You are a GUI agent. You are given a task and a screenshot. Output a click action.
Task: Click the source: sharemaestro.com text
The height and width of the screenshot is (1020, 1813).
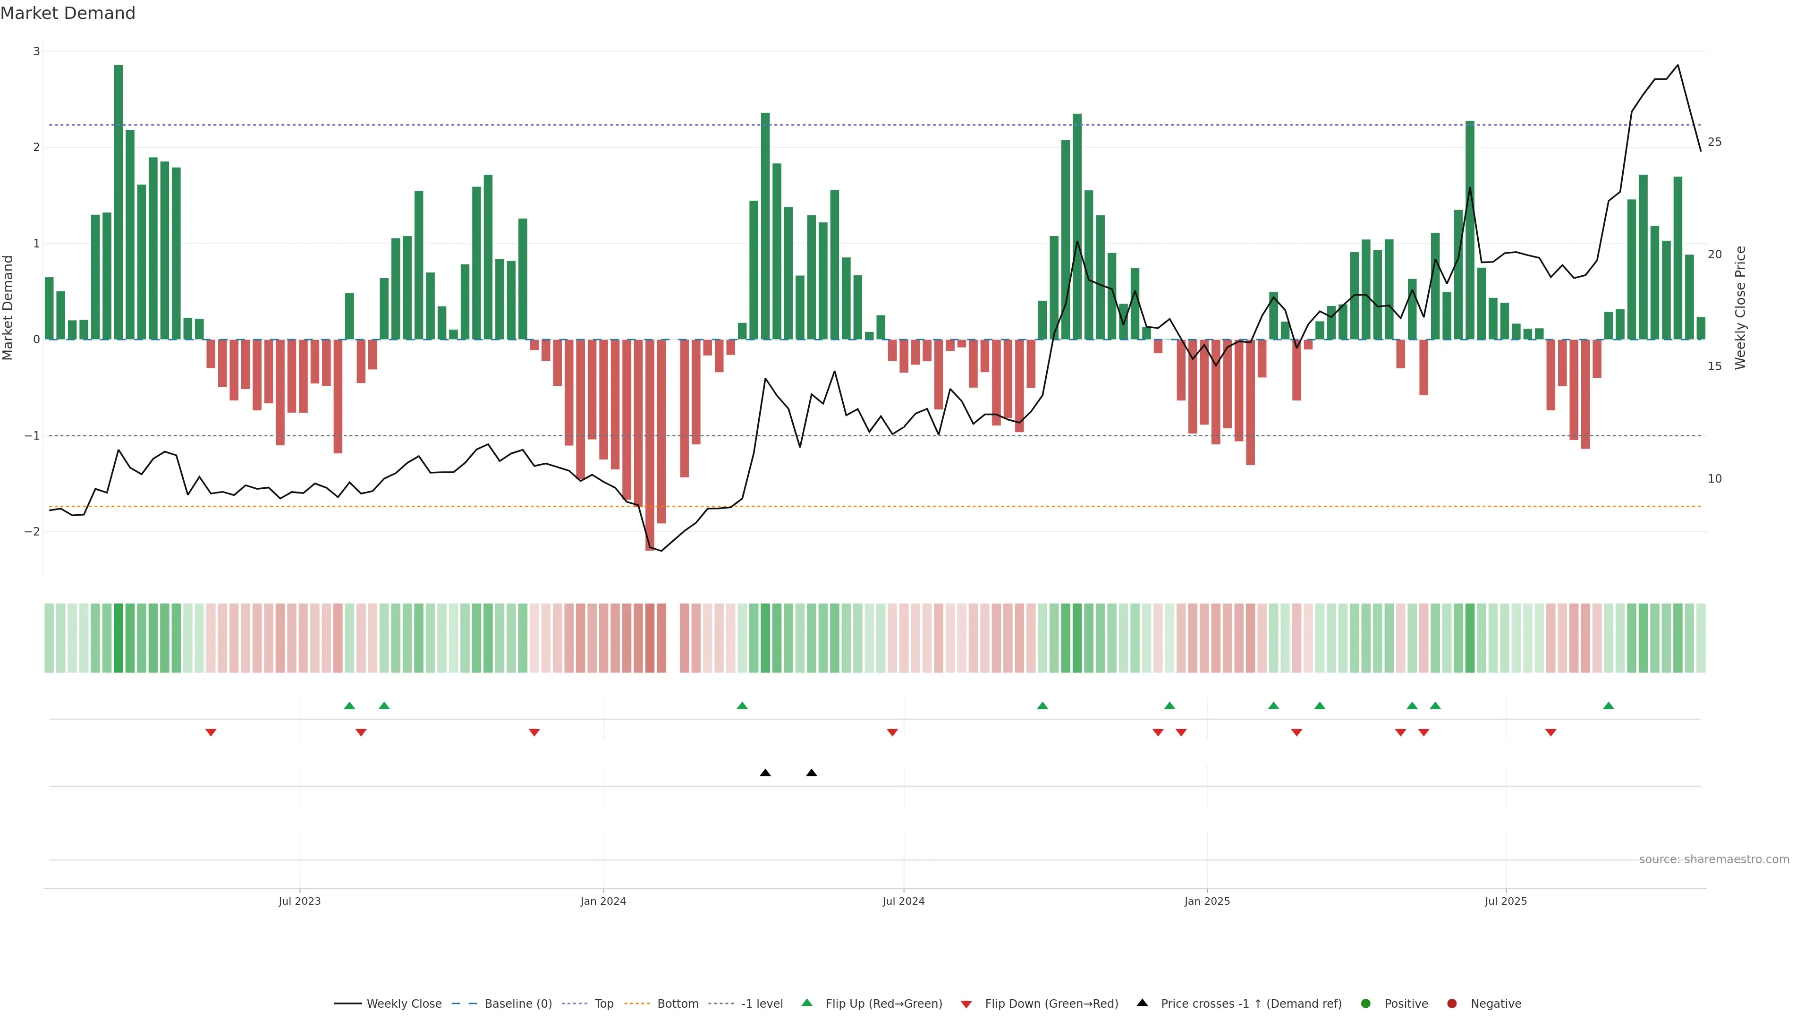[x=1714, y=859]
